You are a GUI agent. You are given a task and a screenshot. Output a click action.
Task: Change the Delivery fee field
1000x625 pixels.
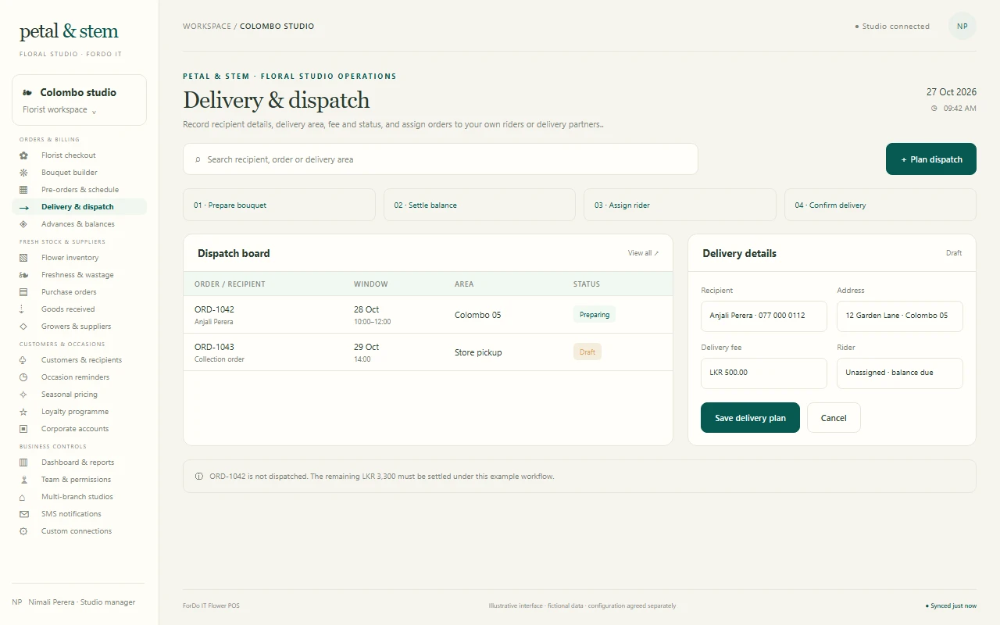tap(764, 373)
